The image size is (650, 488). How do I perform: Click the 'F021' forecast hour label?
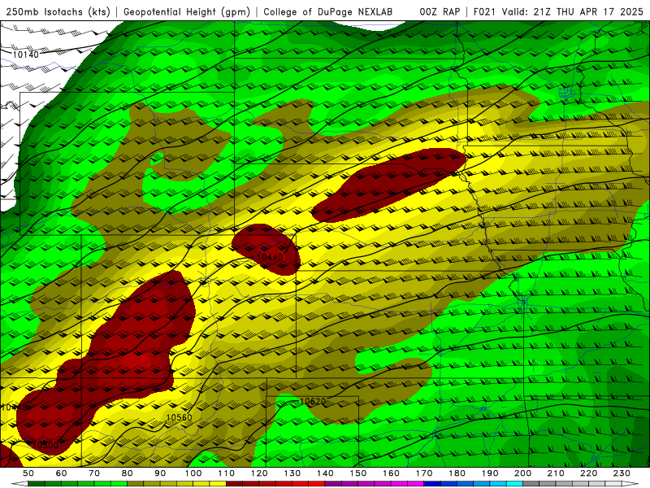point(484,11)
